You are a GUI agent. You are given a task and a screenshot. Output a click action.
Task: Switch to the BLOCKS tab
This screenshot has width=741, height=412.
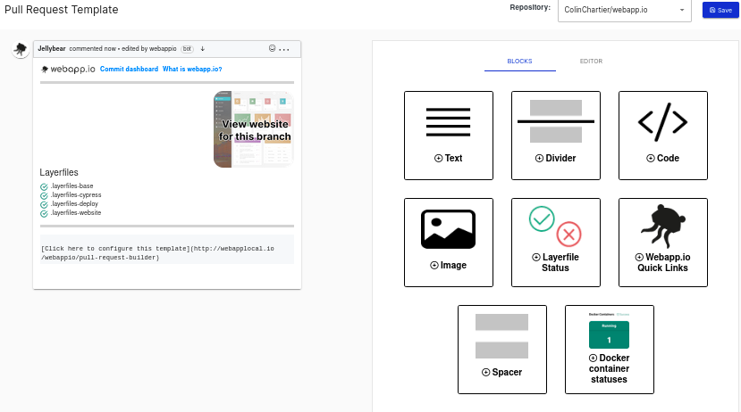tap(520, 62)
